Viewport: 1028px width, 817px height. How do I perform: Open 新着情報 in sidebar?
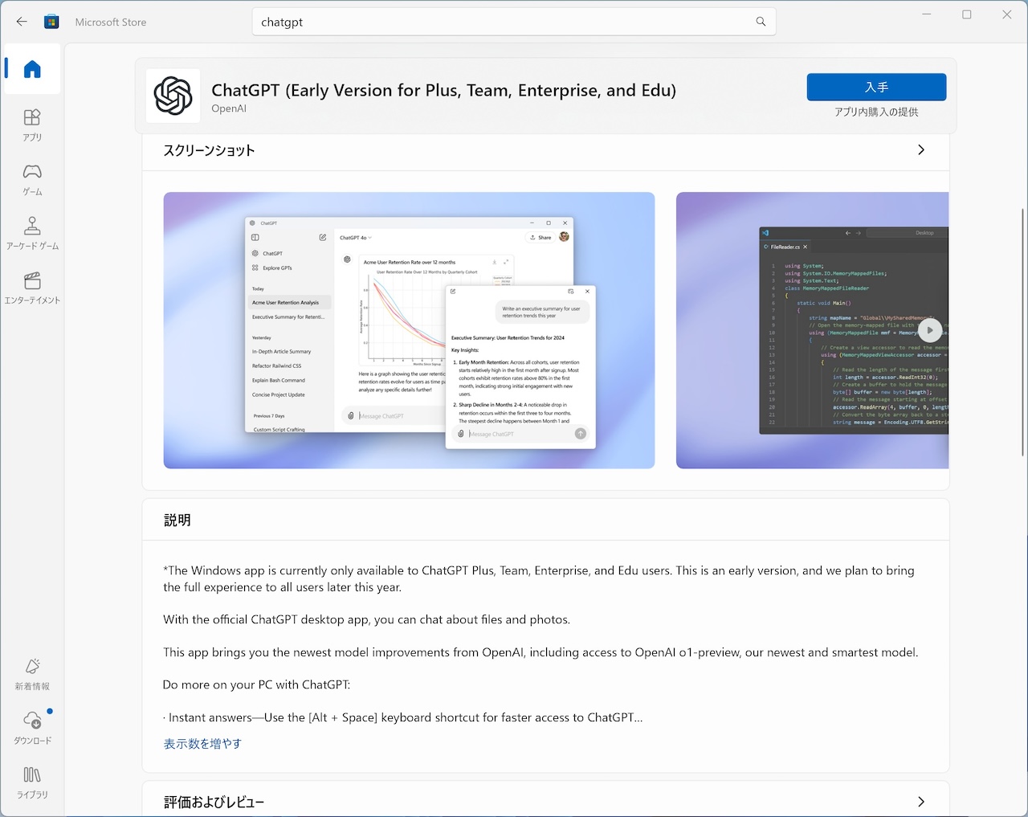pos(32,675)
